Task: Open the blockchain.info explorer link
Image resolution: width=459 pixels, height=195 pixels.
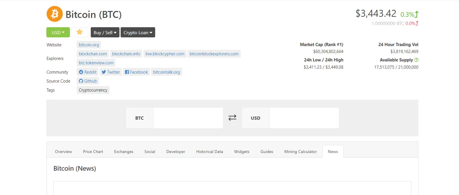Action: coord(126,54)
